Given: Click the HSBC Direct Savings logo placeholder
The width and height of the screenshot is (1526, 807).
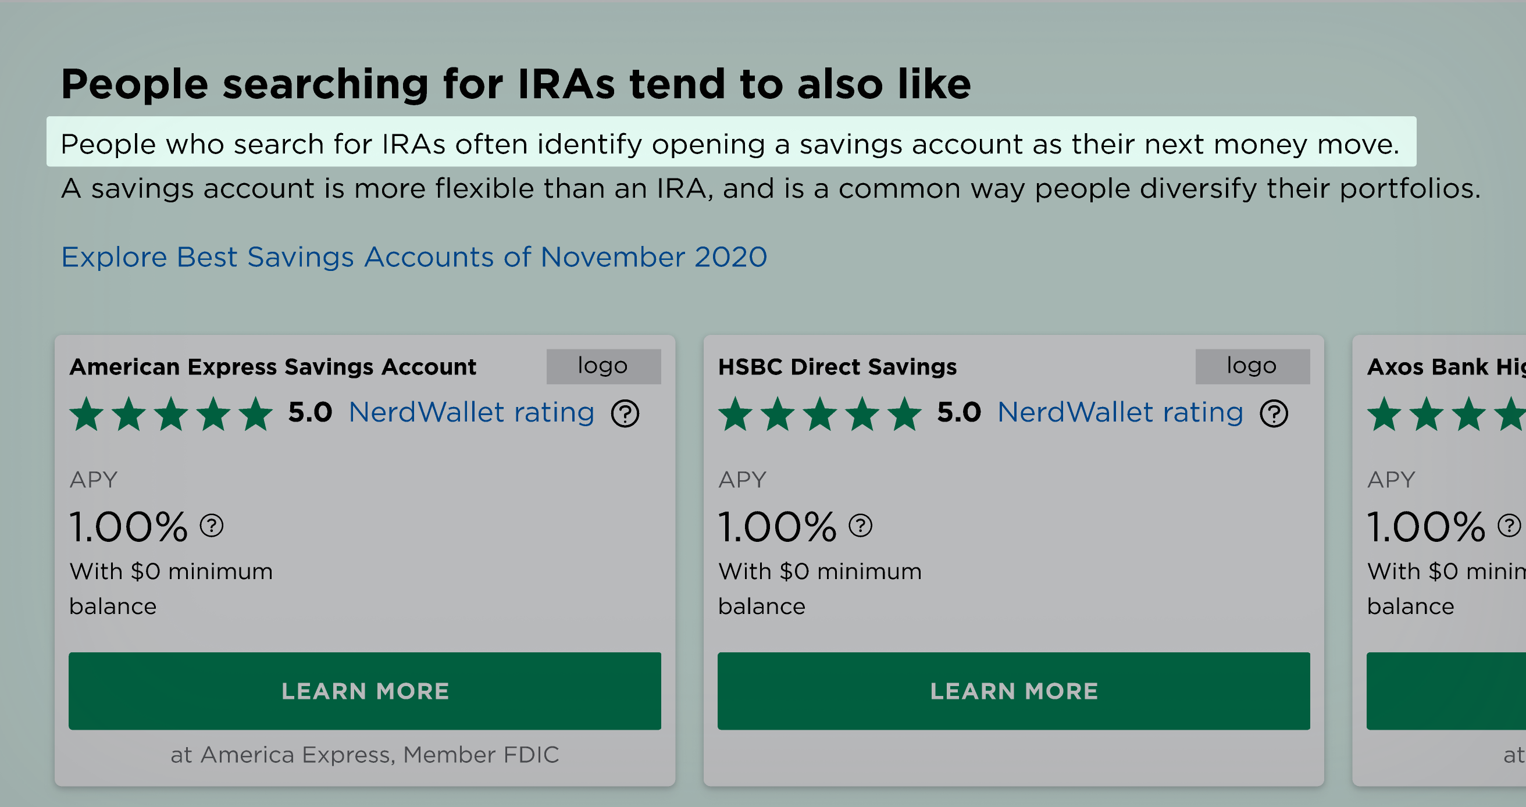Looking at the screenshot, I should 1252,366.
